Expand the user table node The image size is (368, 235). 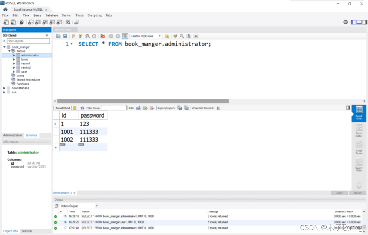pyautogui.click(x=14, y=72)
